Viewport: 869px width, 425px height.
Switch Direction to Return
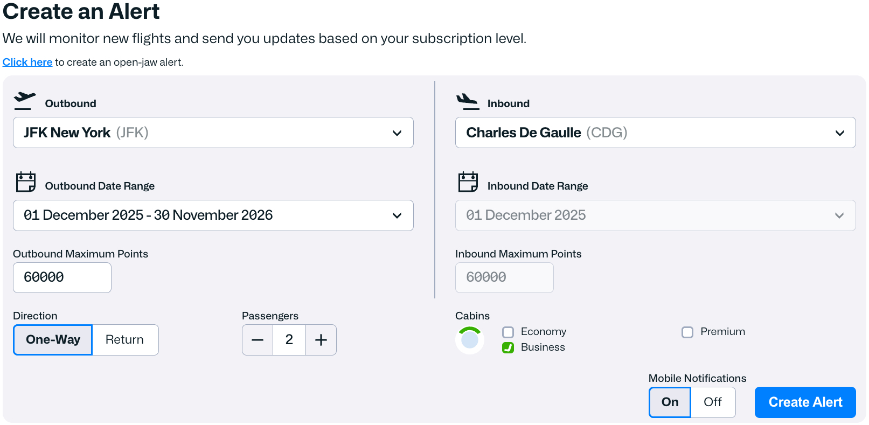pyautogui.click(x=125, y=340)
